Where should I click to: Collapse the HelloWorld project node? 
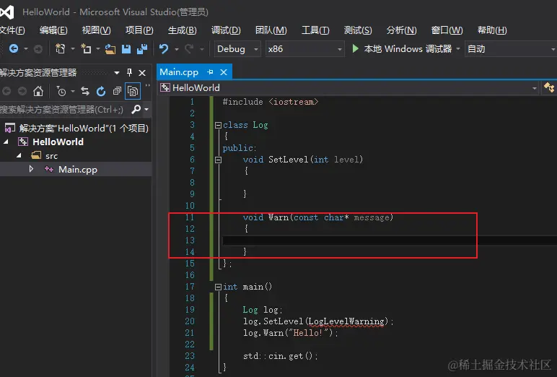[6, 142]
